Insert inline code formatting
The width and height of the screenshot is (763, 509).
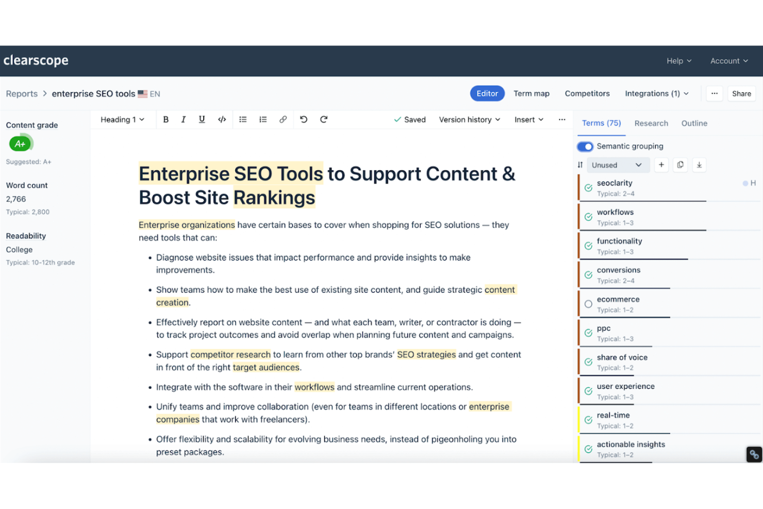[222, 120]
